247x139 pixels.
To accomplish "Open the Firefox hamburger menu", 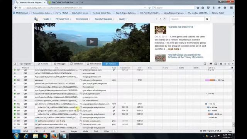I will pos(231,8).
